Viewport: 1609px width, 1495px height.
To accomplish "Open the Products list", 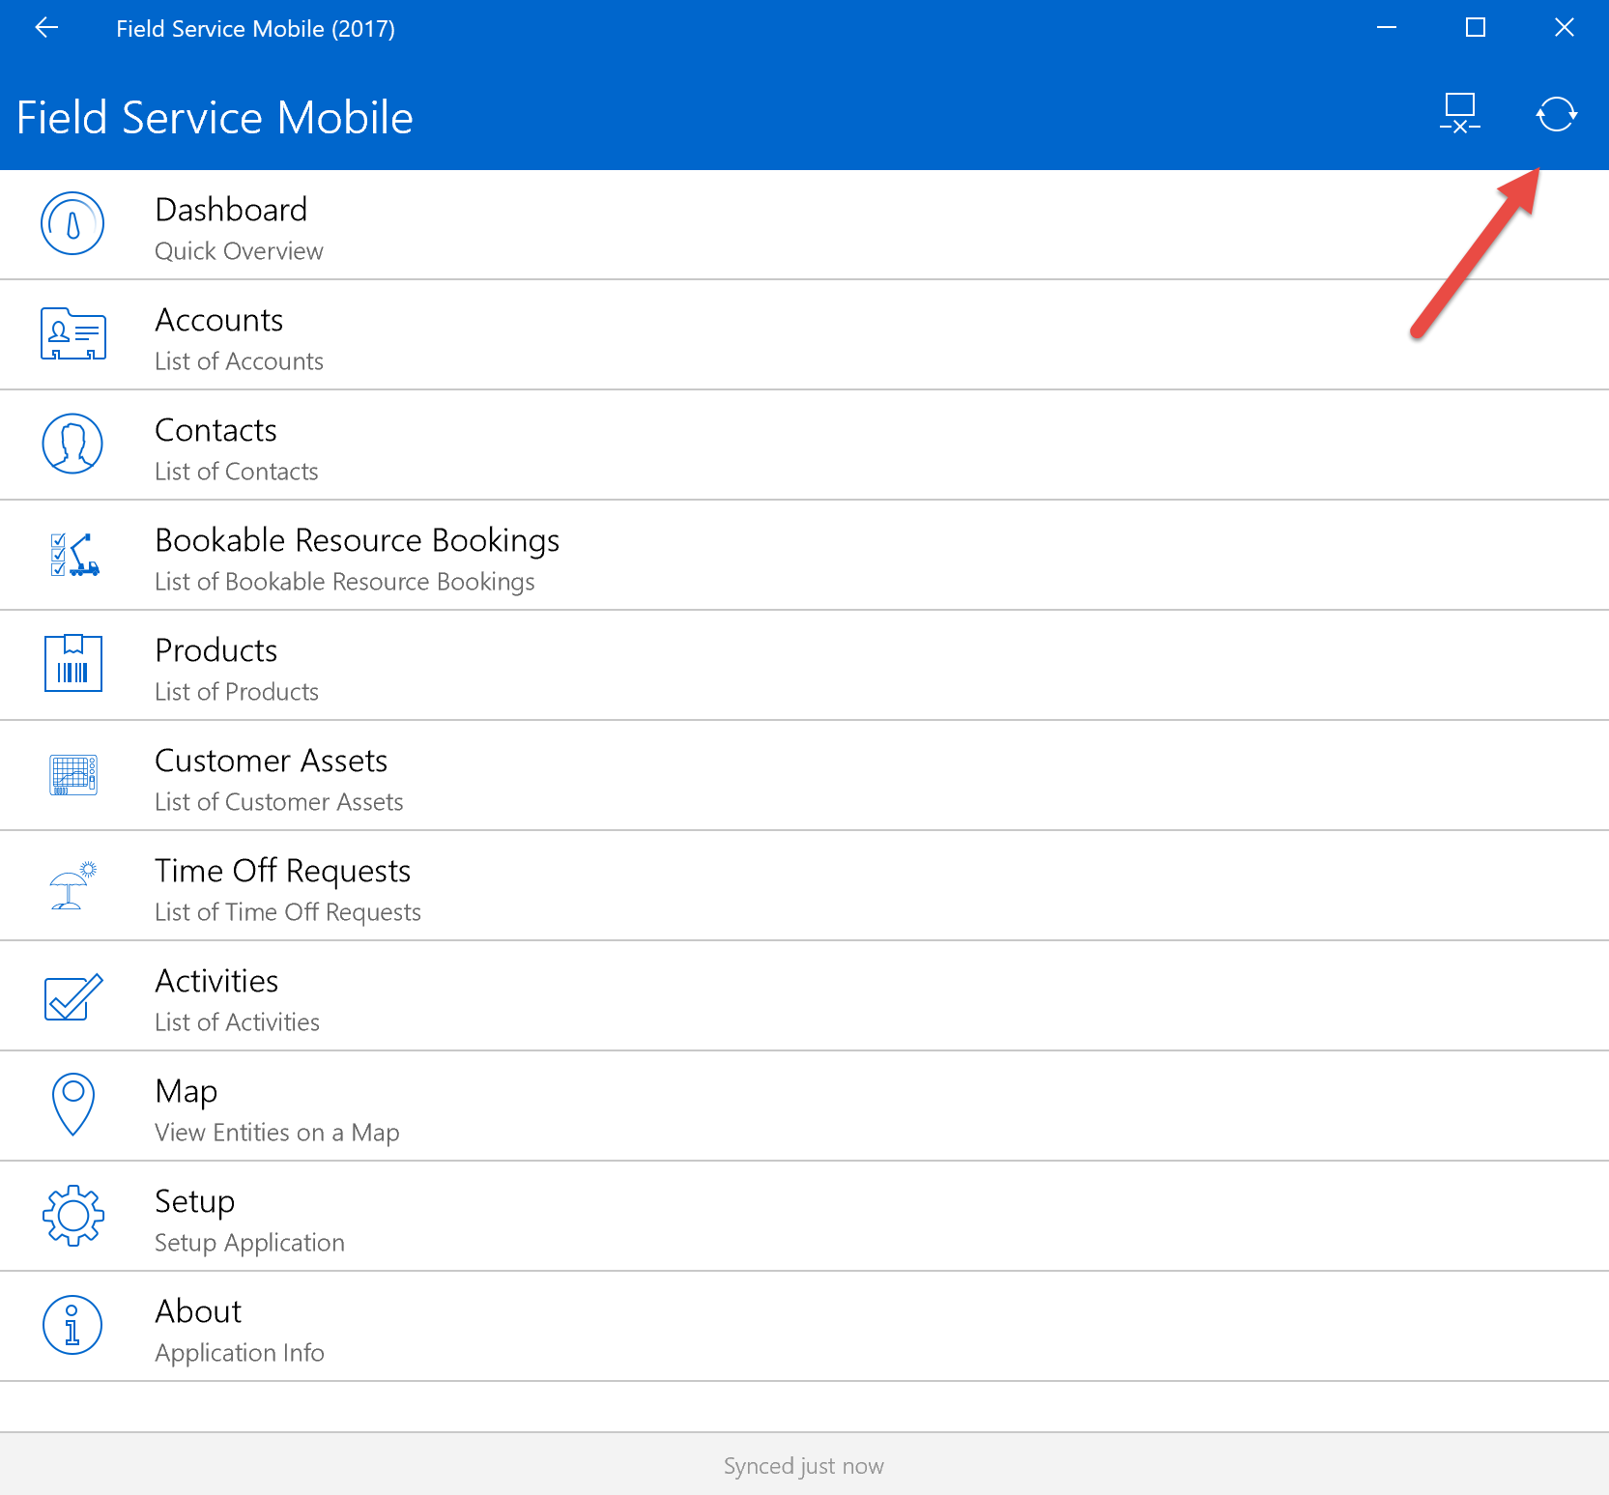I will pyautogui.click(x=804, y=666).
